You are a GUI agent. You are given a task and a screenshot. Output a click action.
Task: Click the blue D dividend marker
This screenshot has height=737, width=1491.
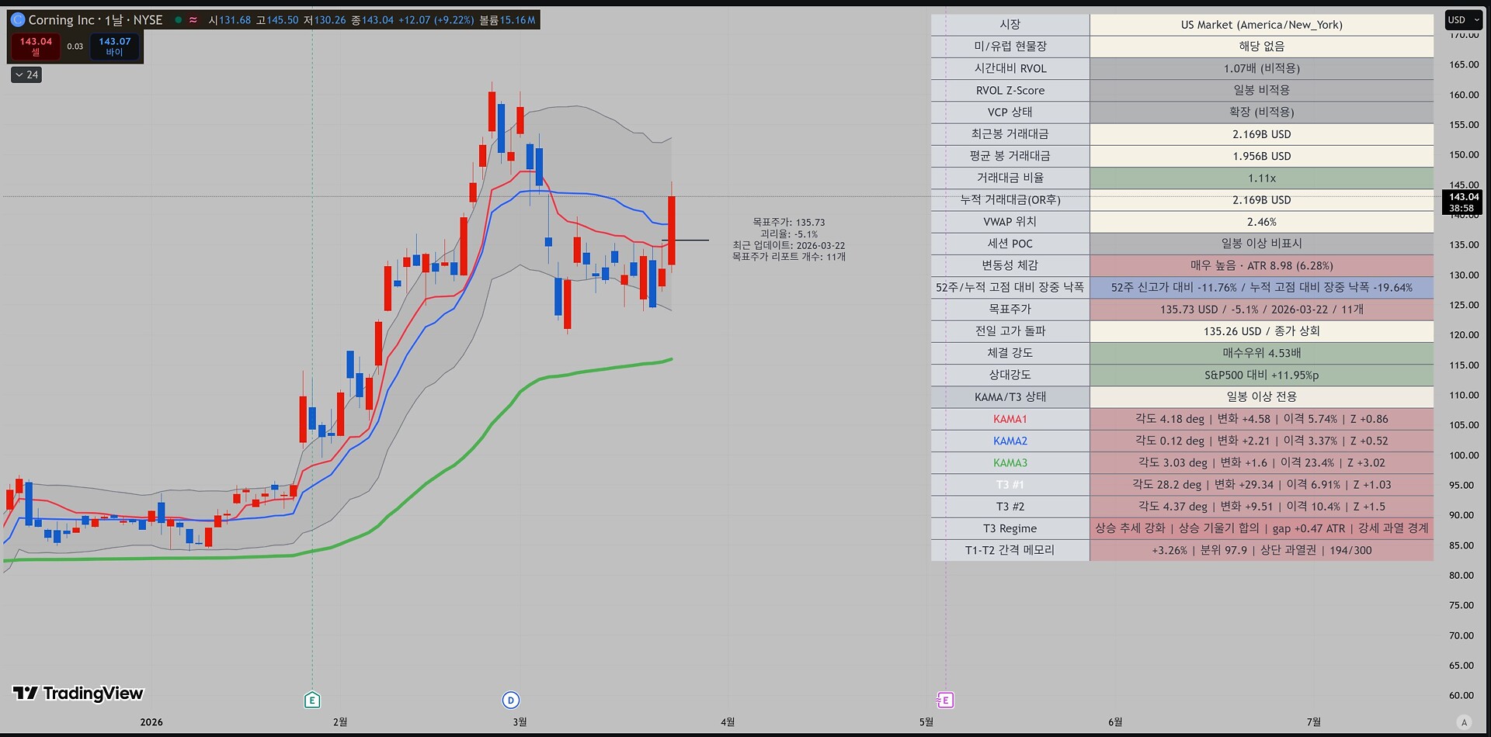pyautogui.click(x=510, y=701)
